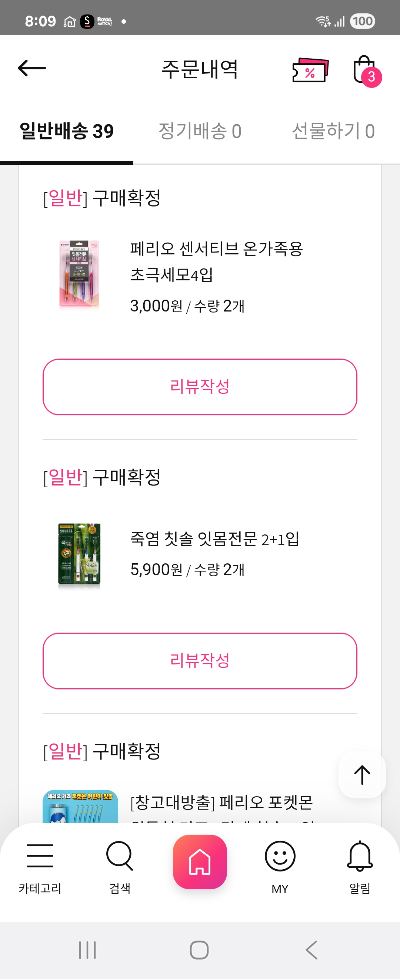This screenshot has width=400, height=979.
Task: Tap the scroll-to-top arrow button
Action: (362, 774)
